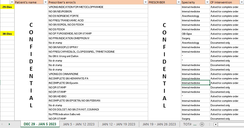Switch to JAN 5 - JAN 12 2023 sheet
The height and width of the screenshot is (128, 244).
(x=79, y=124)
